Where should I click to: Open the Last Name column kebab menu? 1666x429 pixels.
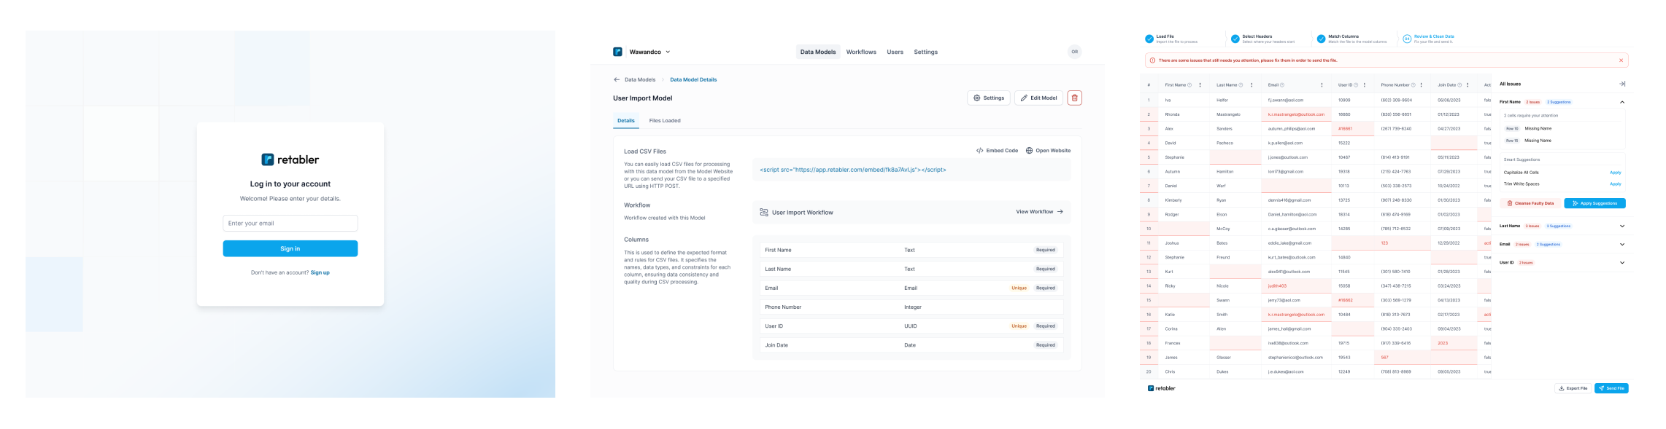pos(1252,85)
